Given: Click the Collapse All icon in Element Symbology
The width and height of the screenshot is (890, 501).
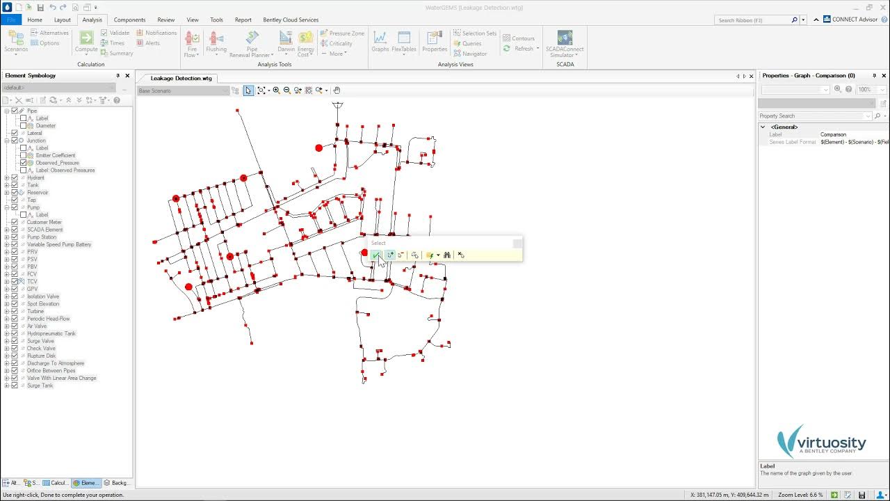Looking at the screenshot, I should 69,100.
